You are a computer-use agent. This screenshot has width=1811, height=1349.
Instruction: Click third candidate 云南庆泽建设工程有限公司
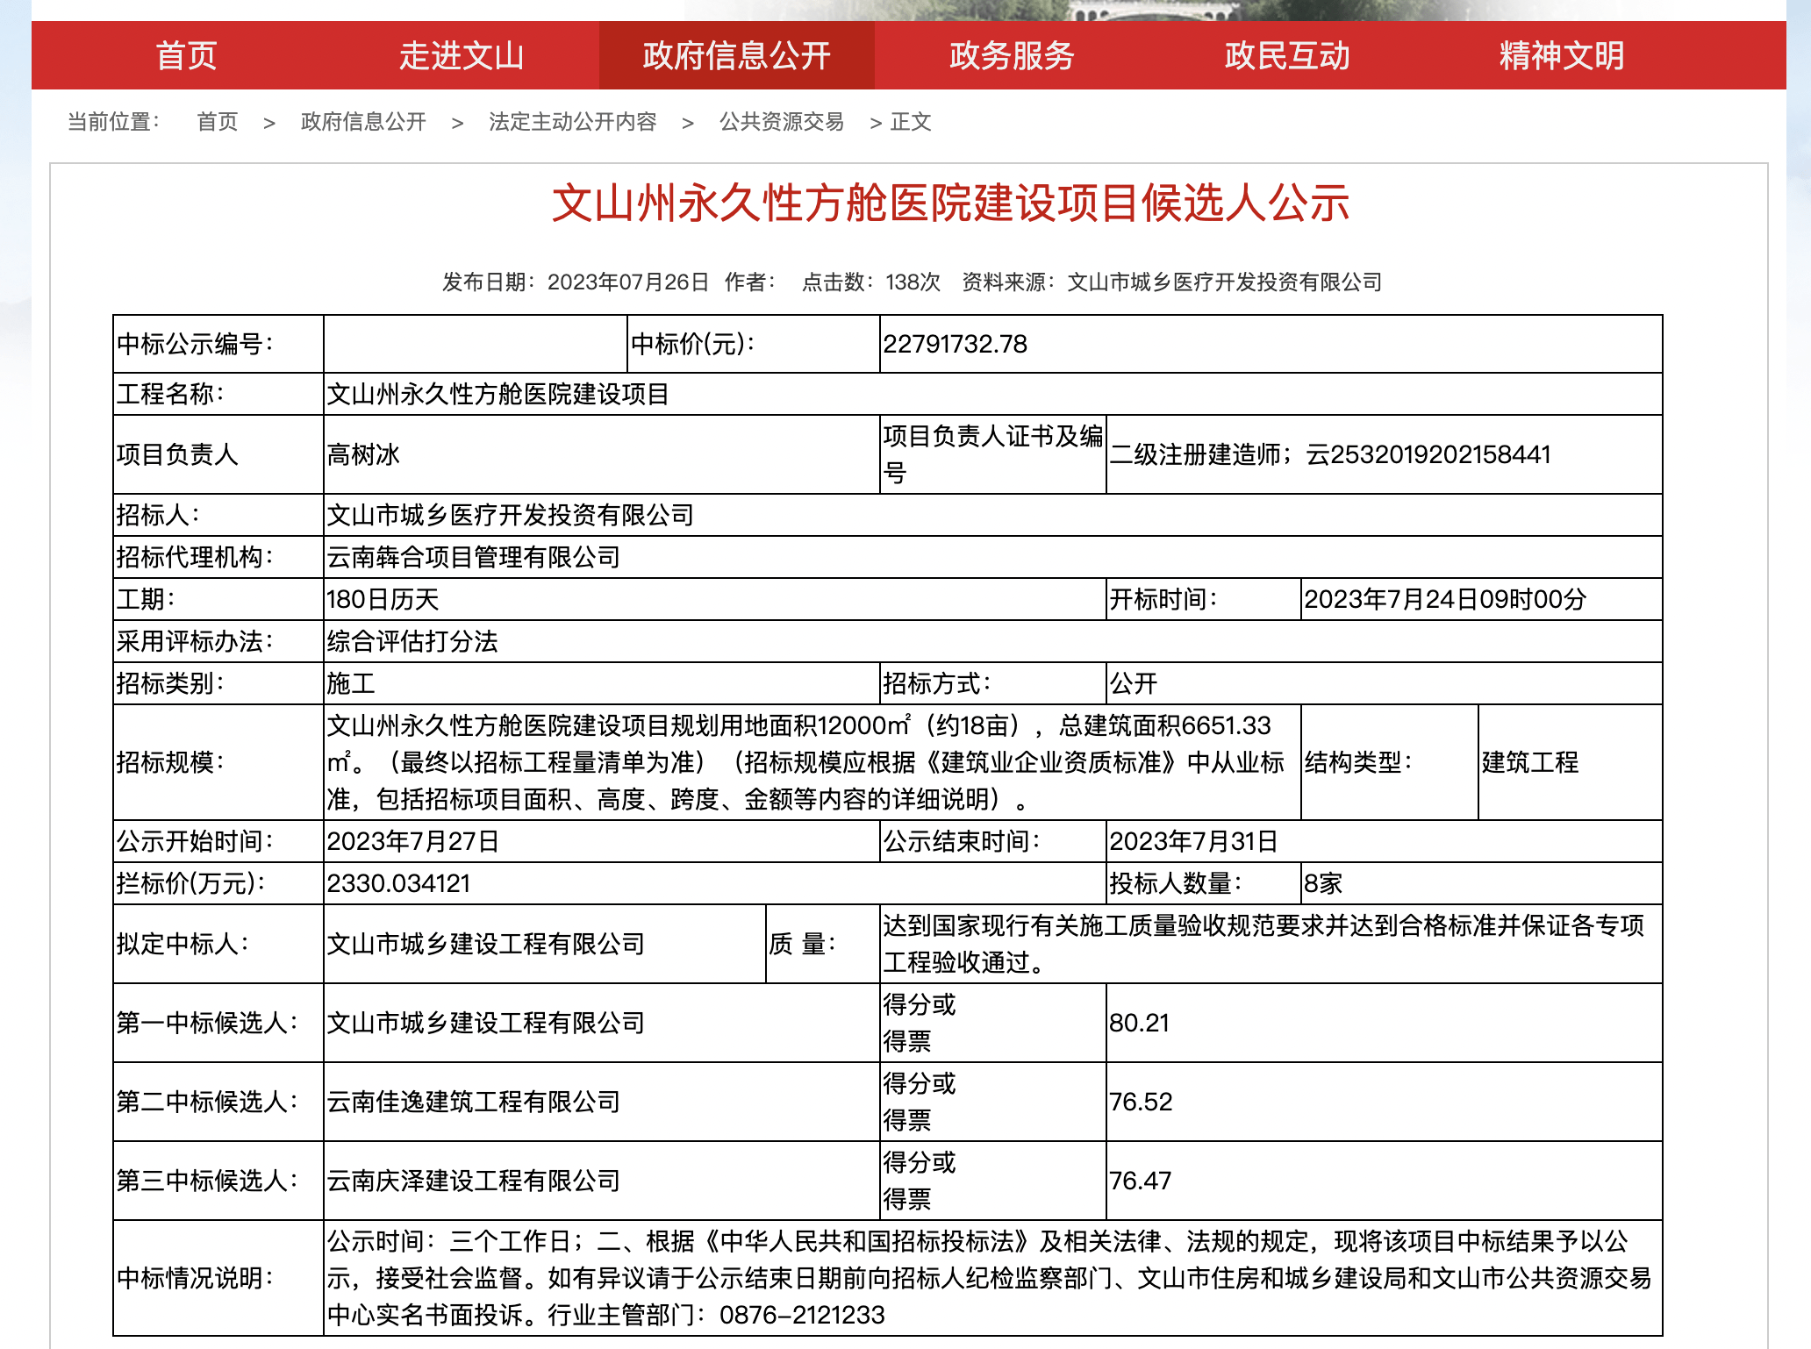(x=474, y=1181)
